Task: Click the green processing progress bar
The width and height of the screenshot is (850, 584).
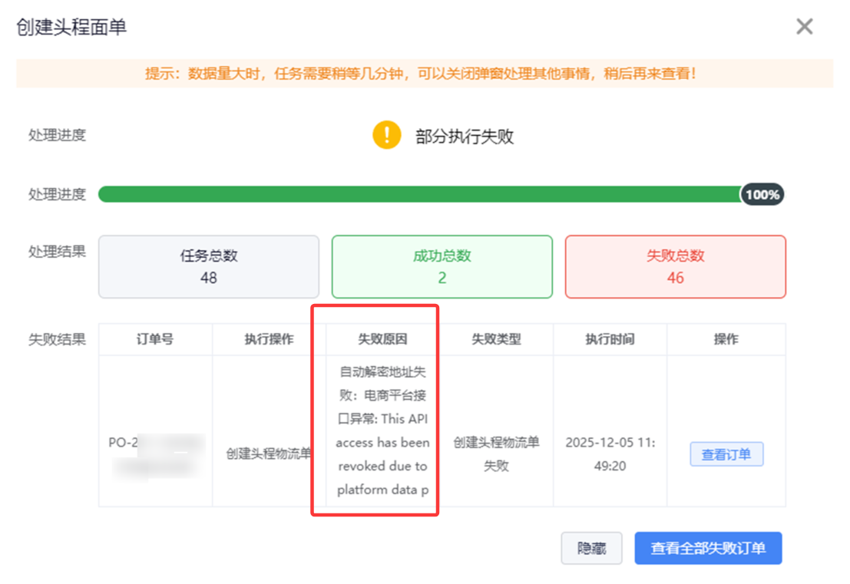Action: point(418,195)
